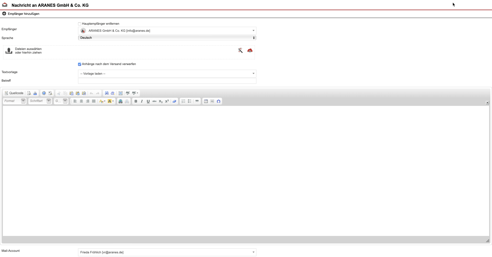Toggle Quellcode source view
Viewport: 492px width, 257px height.
[14, 93]
